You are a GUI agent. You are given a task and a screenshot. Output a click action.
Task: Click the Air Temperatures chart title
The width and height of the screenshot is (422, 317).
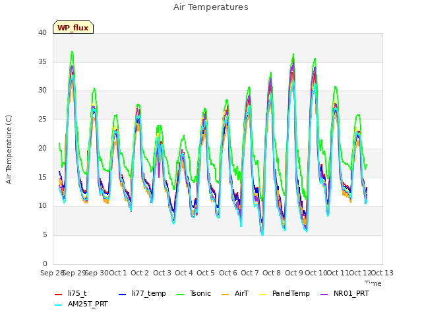tap(211, 7)
